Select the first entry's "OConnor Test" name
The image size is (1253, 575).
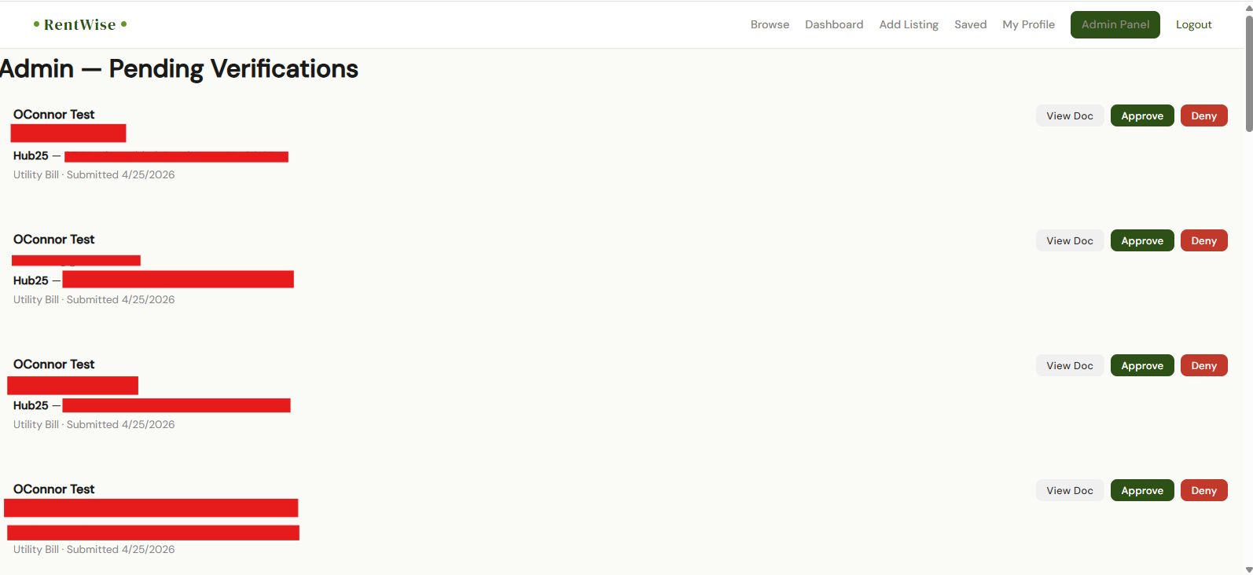pyautogui.click(x=53, y=115)
